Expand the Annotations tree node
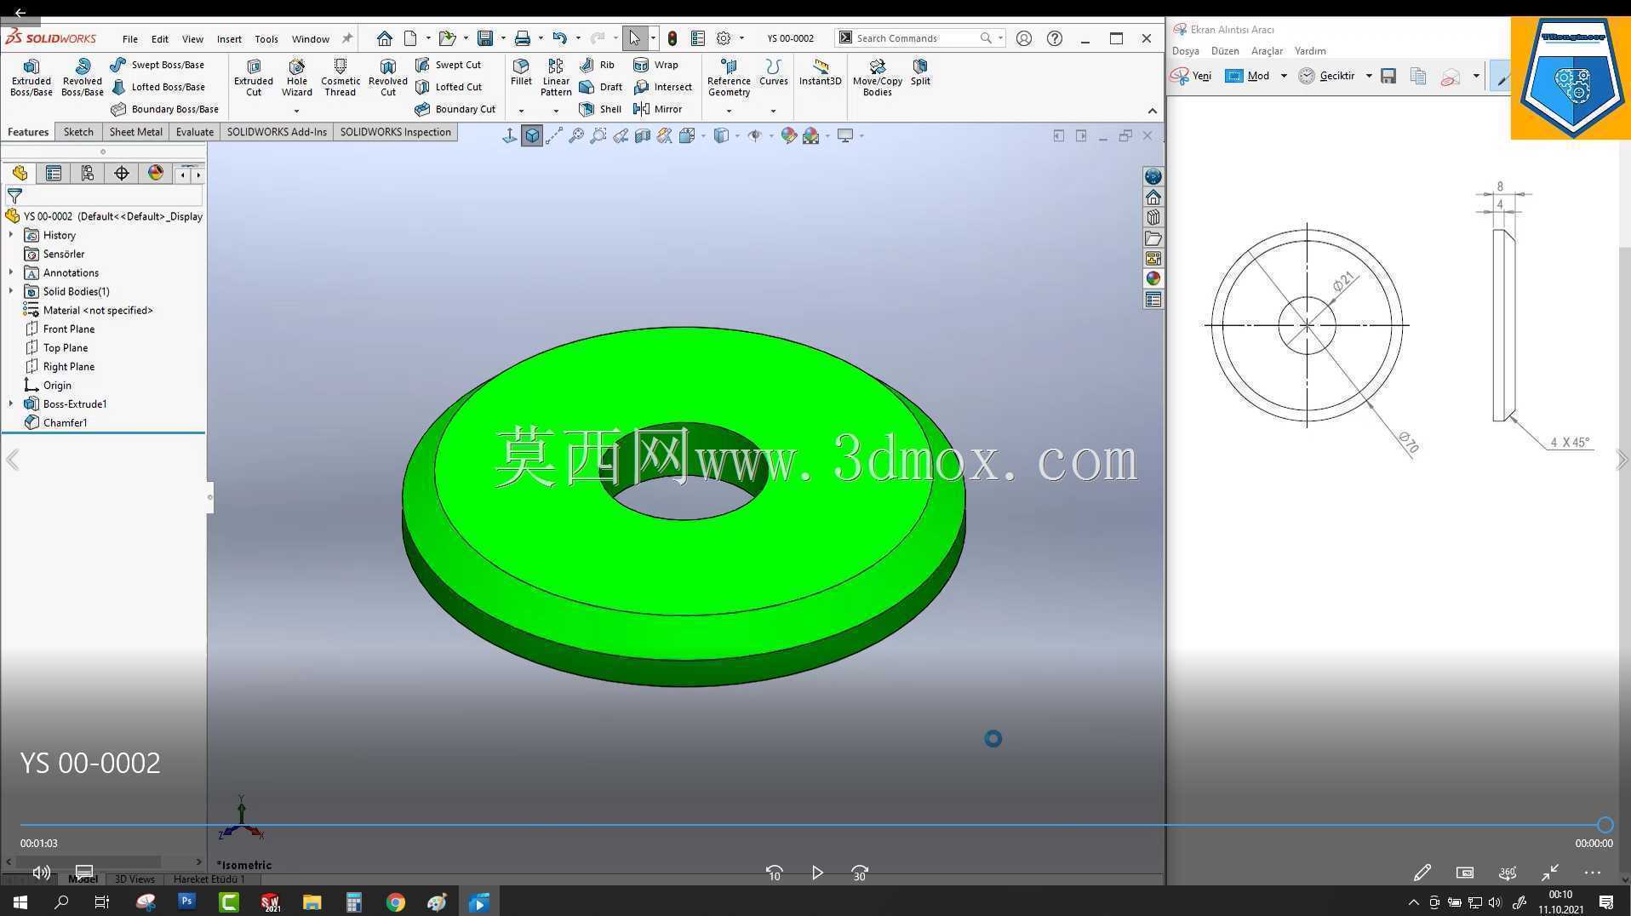The height and width of the screenshot is (916, 1631). 11,272
